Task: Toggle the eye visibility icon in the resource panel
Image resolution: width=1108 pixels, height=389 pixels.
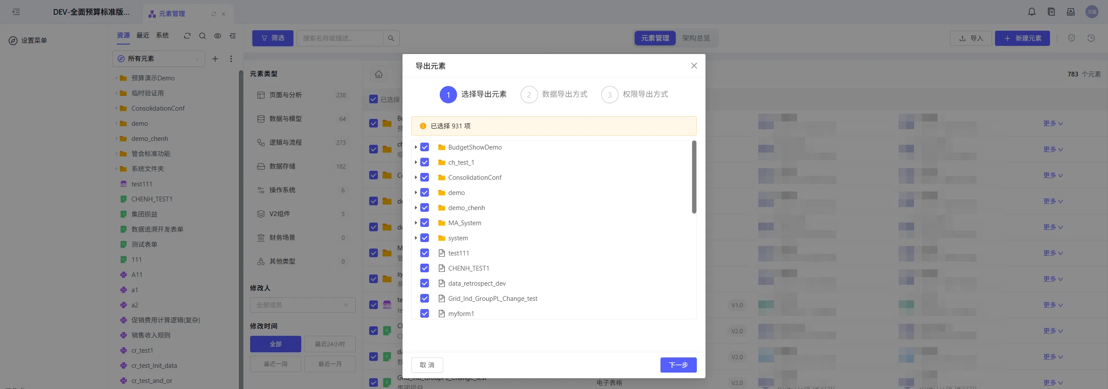Action: coord(217,36)
